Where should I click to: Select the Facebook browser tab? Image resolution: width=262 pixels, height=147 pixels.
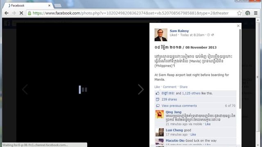(x=28, y=5)
